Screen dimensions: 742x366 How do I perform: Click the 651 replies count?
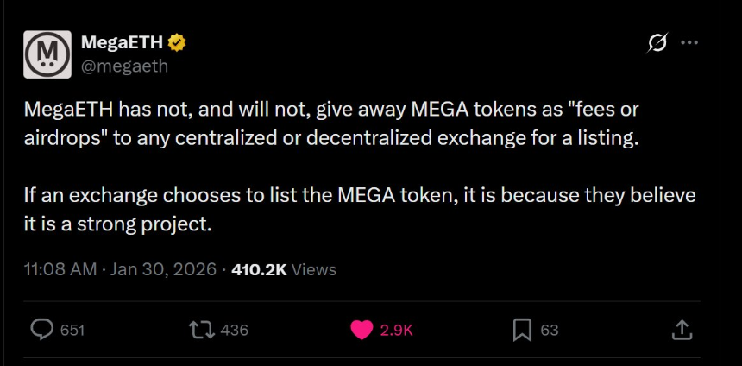[72, 330]
